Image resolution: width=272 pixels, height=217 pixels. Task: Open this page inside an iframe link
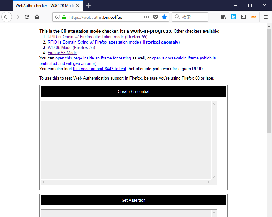pyautogui.click(x=93, y=58)
